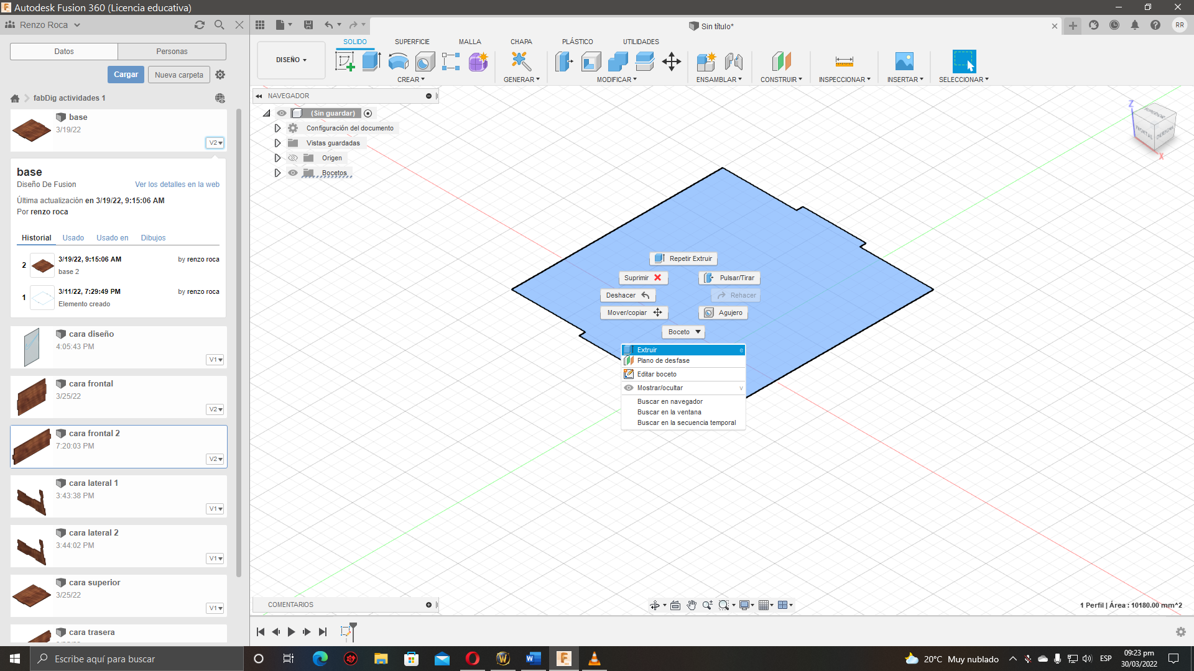
Task: Expand Configuración del documento node
Action: (277, 128)
